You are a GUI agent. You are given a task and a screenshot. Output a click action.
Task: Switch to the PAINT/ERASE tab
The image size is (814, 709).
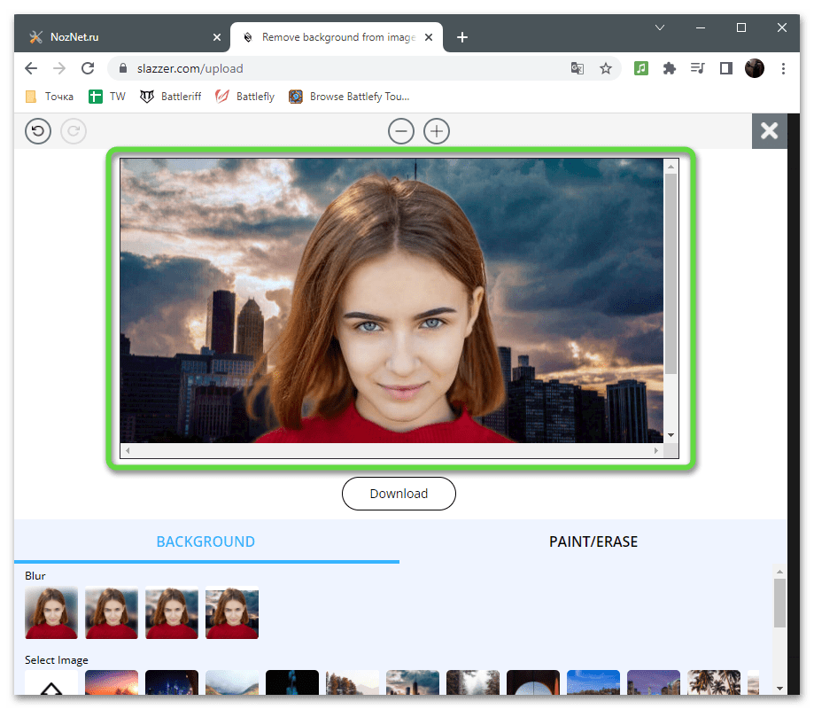593,541
